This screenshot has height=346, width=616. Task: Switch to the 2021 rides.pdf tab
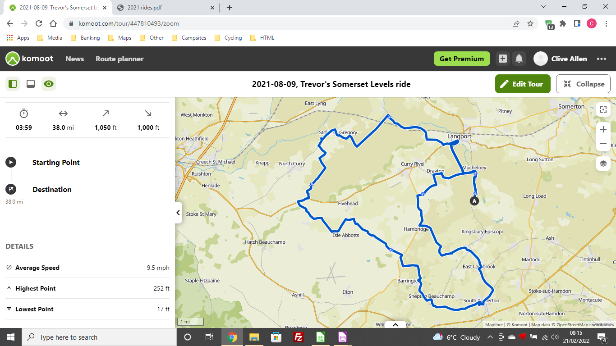coord(165,8)
